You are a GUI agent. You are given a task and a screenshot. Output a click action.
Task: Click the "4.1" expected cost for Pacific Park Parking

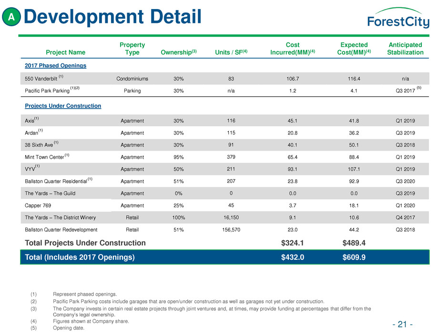click(354, 91)
